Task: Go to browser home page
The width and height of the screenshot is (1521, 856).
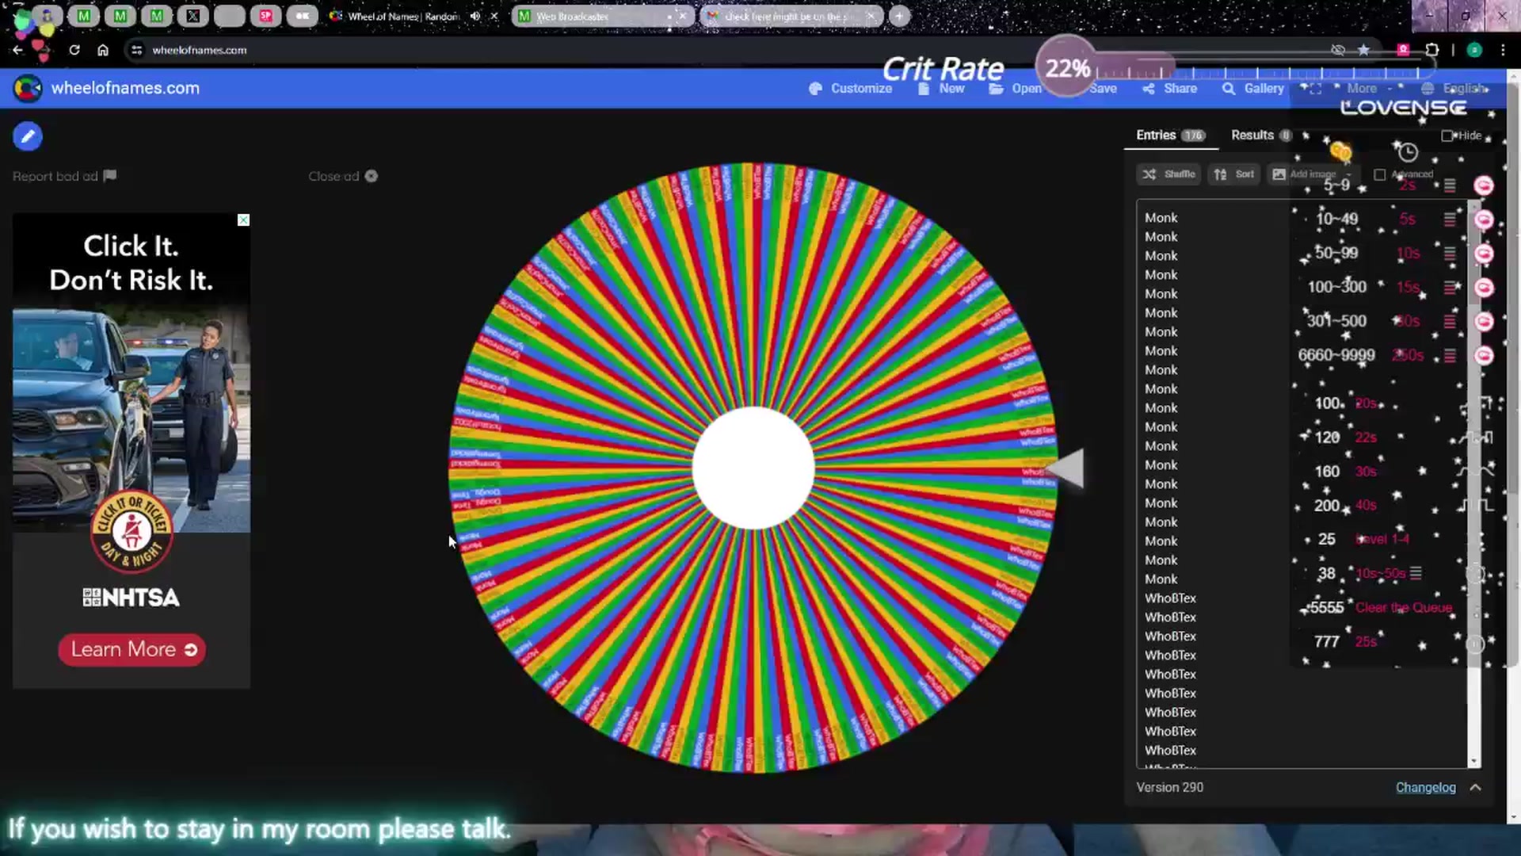Action: point(103,50)
